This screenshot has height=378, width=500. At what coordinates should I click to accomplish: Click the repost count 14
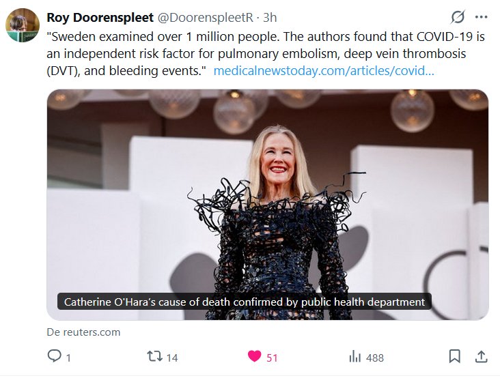coord(172,357)
